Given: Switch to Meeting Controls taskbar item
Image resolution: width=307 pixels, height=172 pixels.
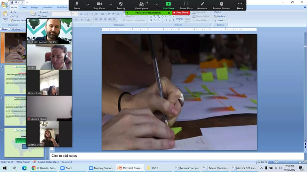Looking at the screenshot, I should point(101,168).
